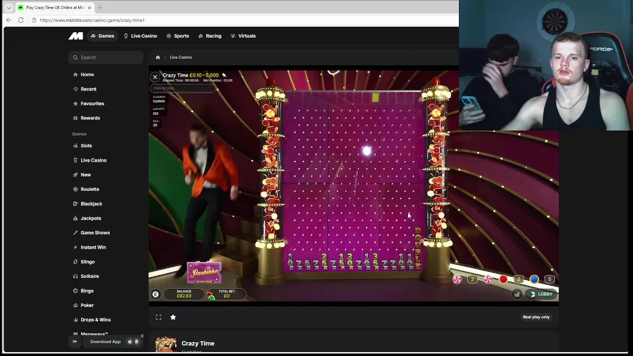
Task: Go back with the browser back arrow
Action: 9,20
